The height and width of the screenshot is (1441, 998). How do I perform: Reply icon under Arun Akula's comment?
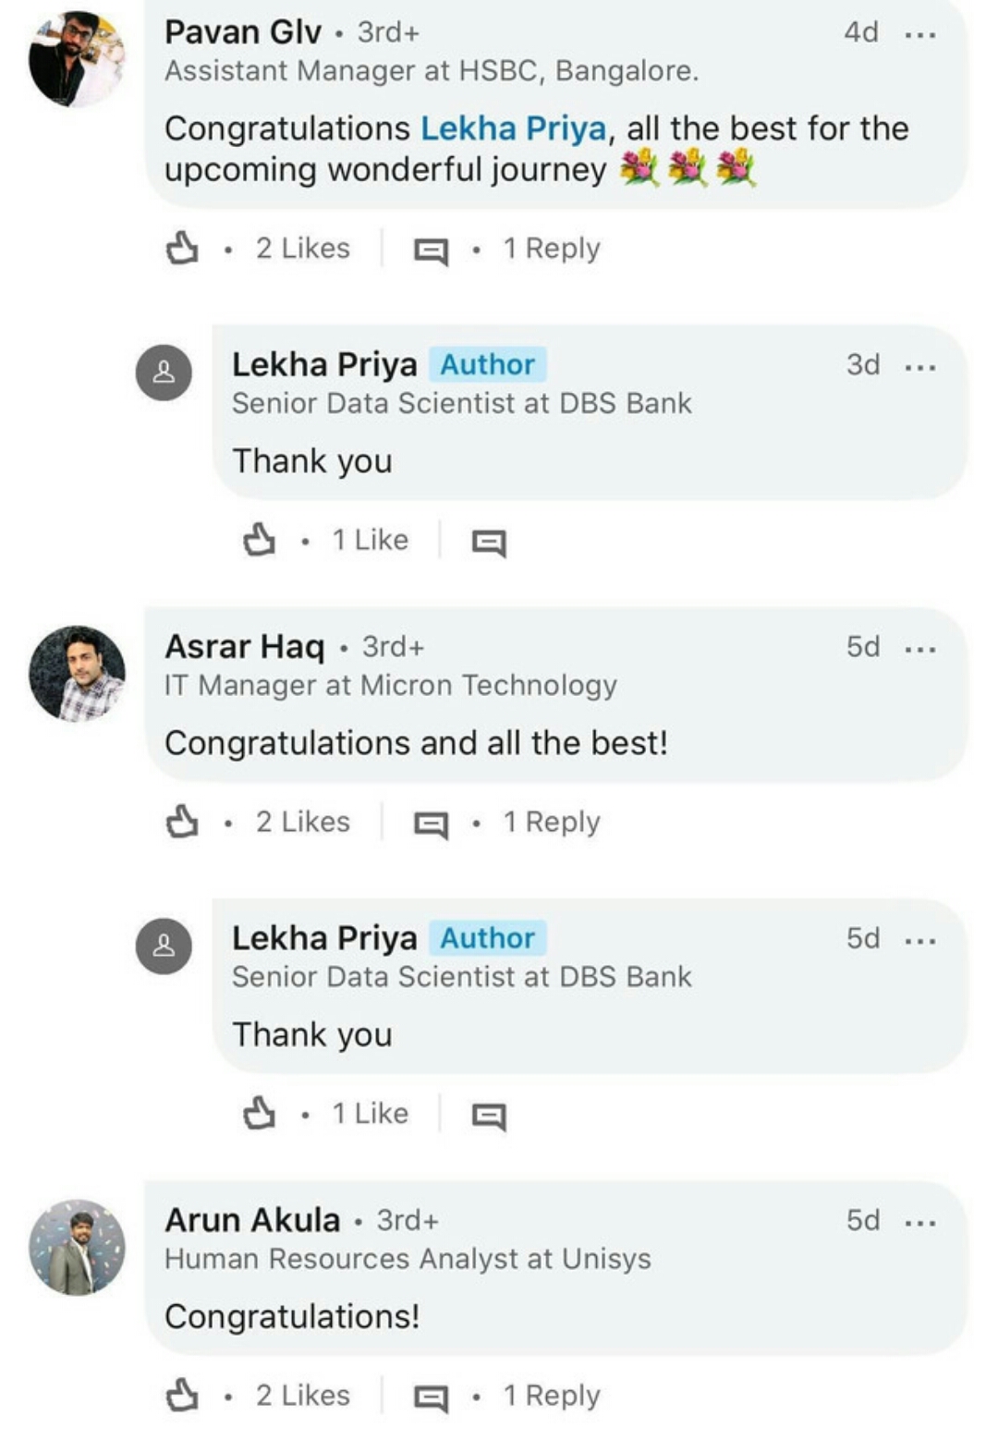431,1397
